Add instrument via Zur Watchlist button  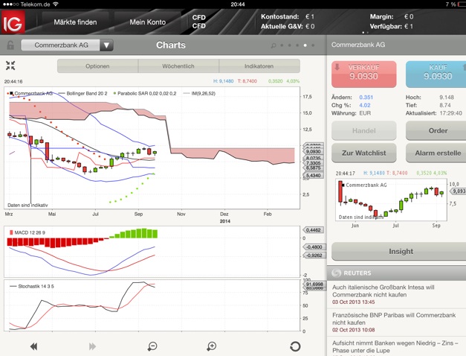click(x=363, y=153)
